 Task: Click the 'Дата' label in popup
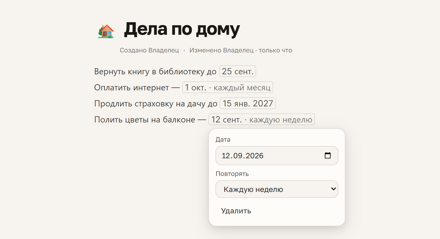point(223,140)
